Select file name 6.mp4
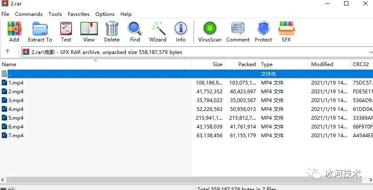373x190 pixels. coord(16,127)
